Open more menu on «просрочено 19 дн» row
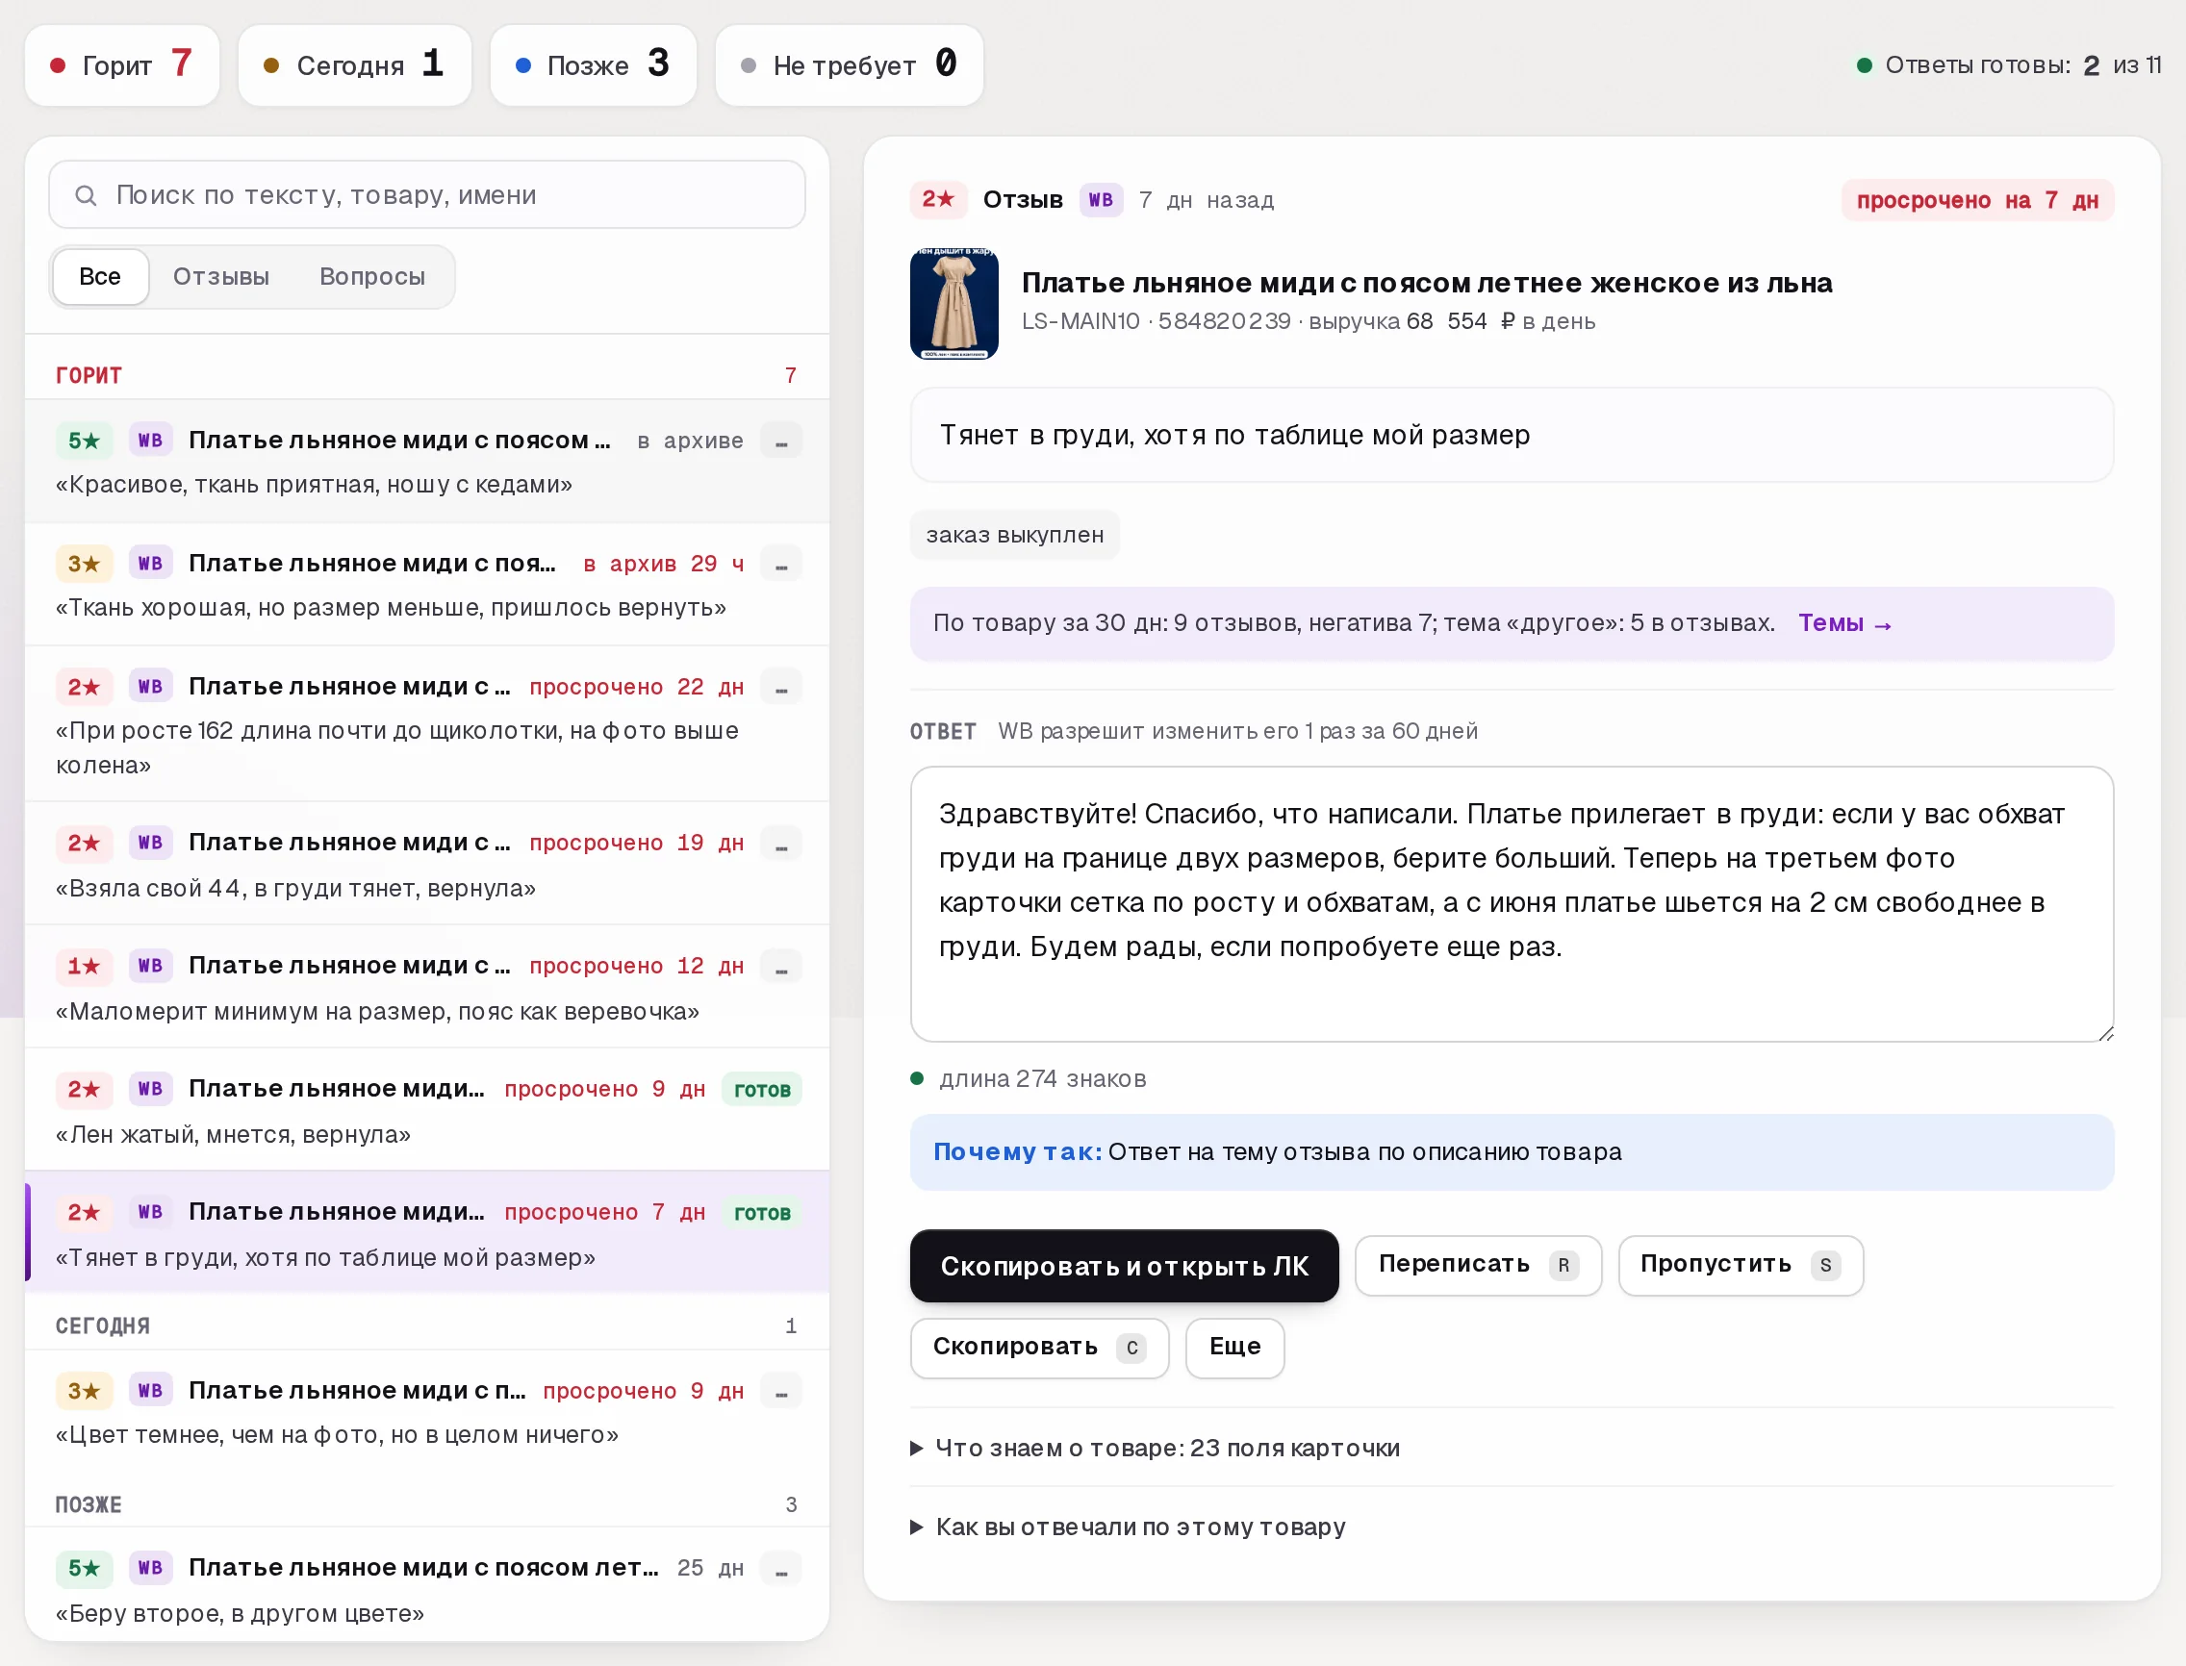 pyautogui.click(x=781, y=843)
